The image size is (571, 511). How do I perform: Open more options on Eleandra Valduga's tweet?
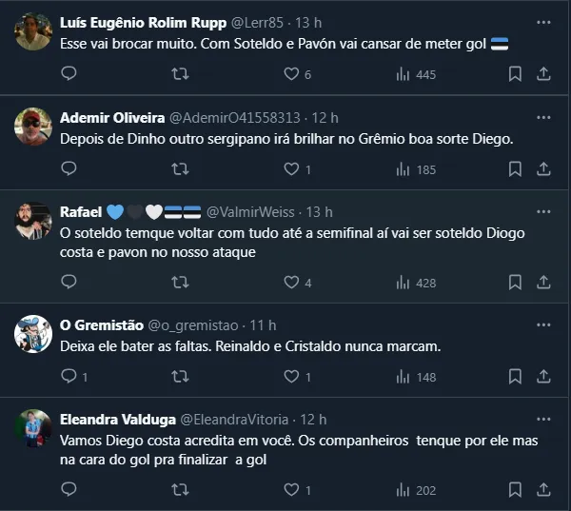[543, 418]
